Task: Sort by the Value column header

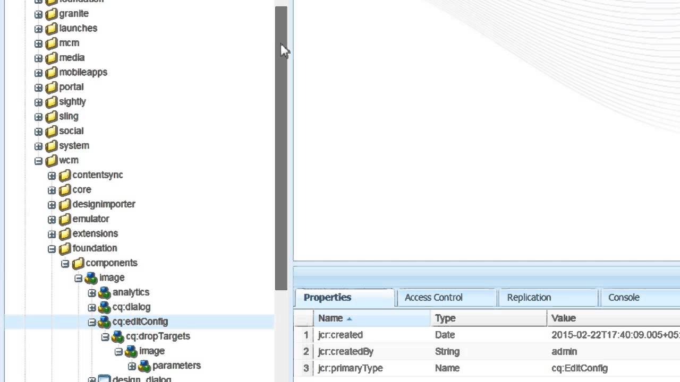Action: 614,318
